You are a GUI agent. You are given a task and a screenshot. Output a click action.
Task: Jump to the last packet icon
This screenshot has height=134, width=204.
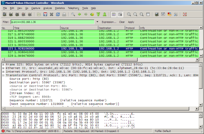[x=105, y=14]
